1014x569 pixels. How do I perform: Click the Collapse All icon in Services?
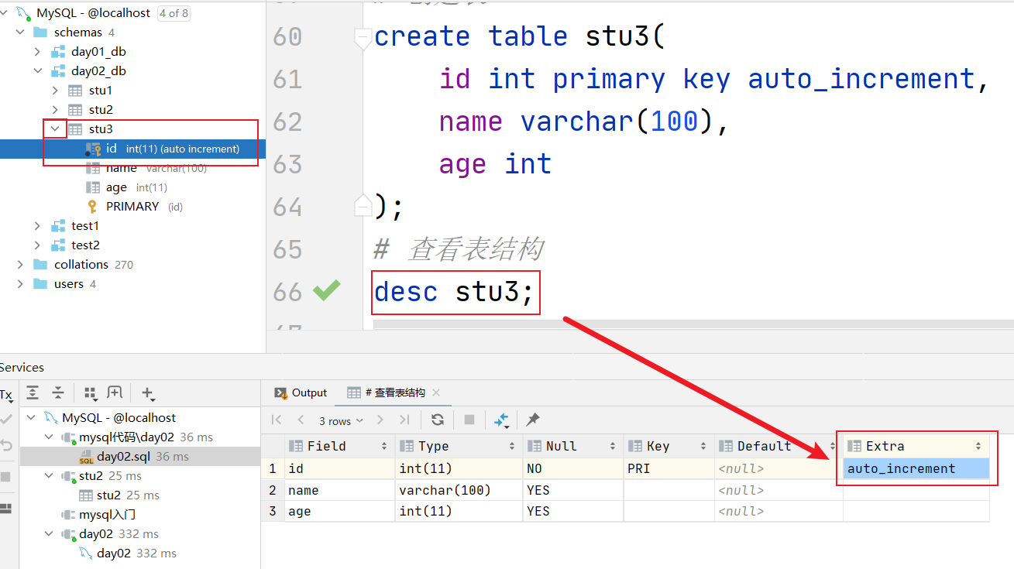(58, 393)
